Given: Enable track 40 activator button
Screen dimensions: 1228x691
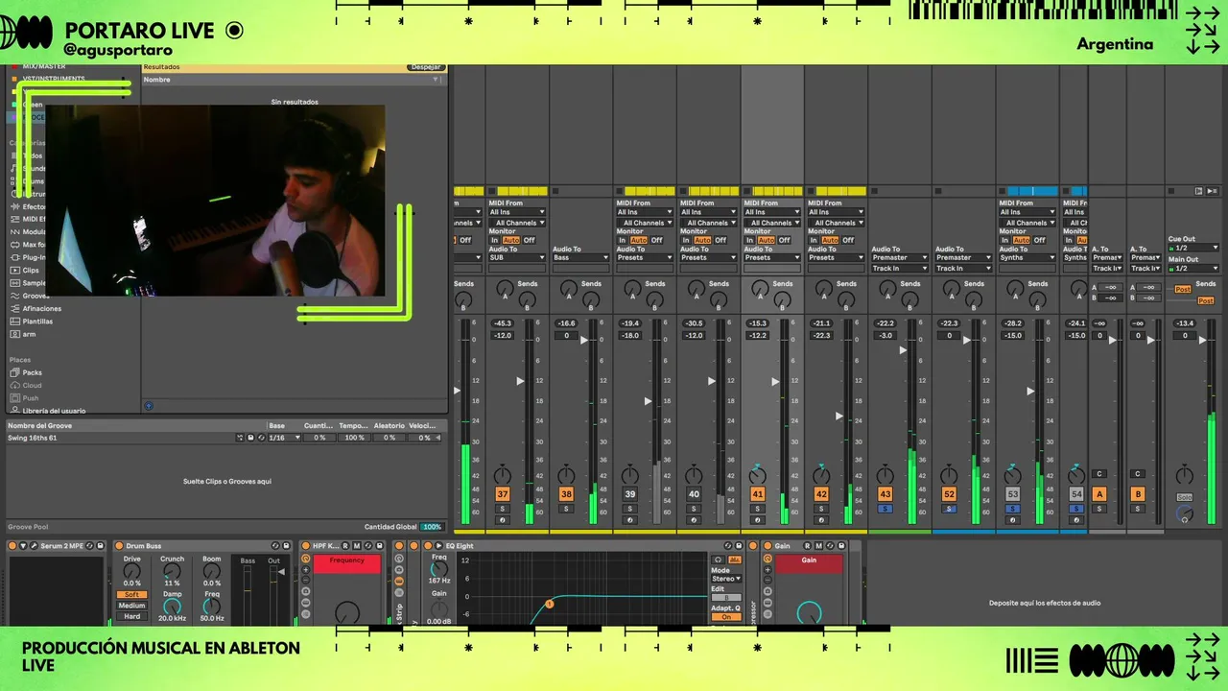Looking at the screenshot, I should (x=694, y=494).
